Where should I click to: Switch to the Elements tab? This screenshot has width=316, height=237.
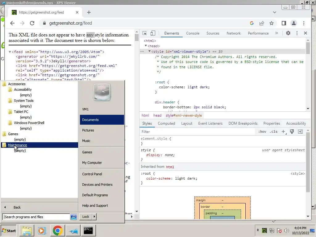coord(172,33)
